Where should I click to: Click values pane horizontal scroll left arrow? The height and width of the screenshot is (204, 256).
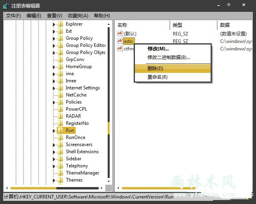click(118, 188)
